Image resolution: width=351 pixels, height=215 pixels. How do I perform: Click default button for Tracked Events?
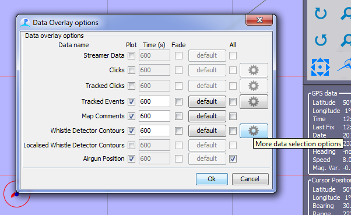point(207,101)
